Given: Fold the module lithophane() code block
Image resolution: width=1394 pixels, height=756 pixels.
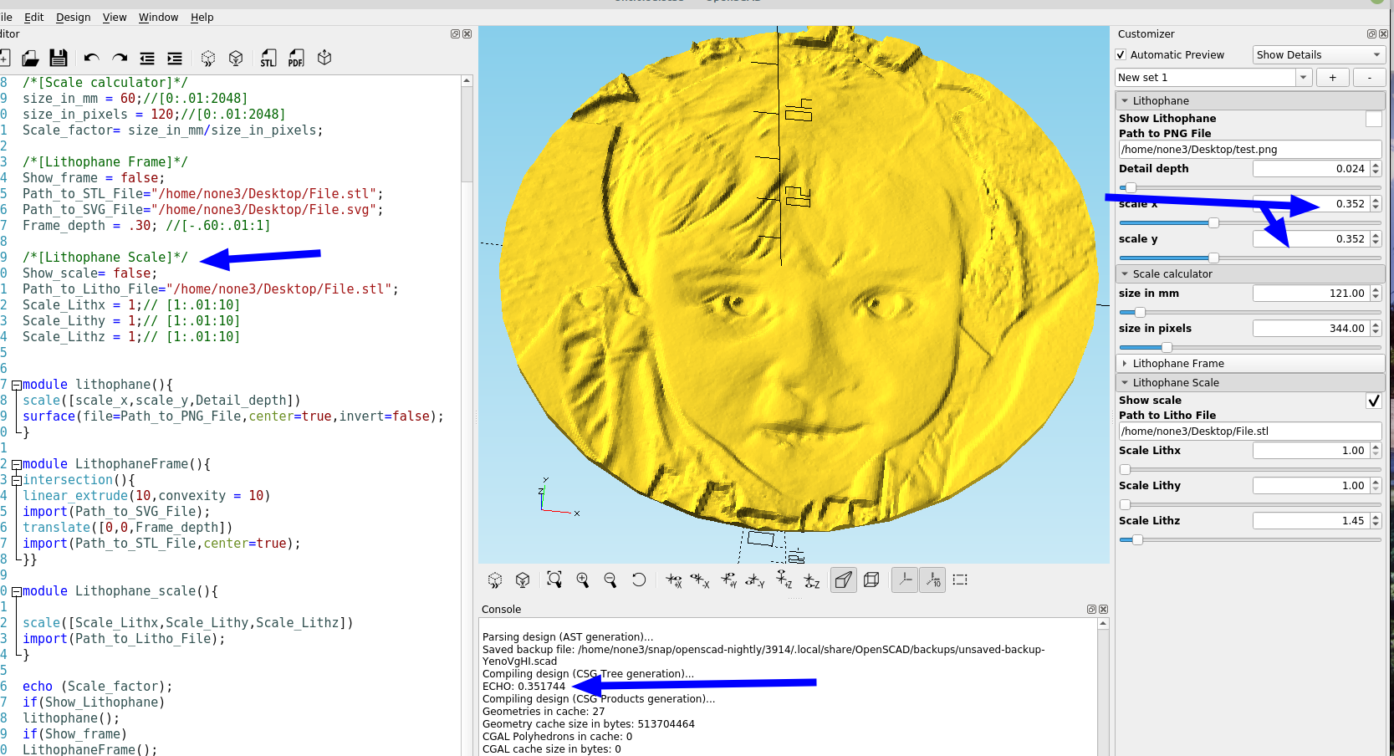Looking at the screenshot, I should [16, 386].
